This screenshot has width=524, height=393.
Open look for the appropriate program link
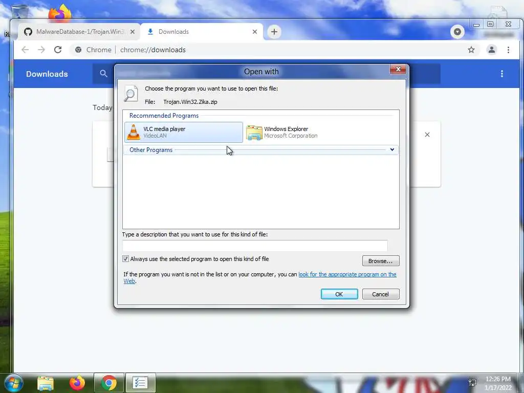[x=347, y=274]
